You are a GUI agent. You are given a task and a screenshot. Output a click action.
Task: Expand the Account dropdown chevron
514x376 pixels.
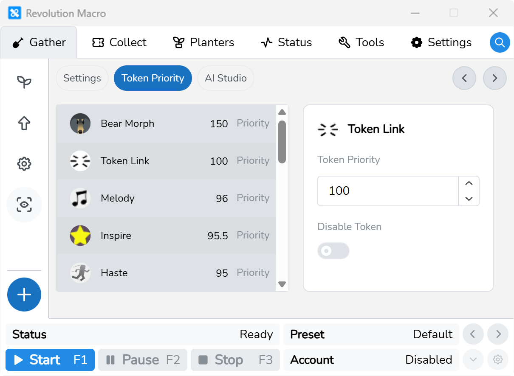tap(473, 360)
